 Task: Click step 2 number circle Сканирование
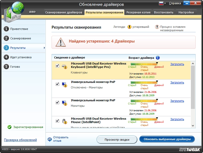pyautogui.click(x=6, y=38)
